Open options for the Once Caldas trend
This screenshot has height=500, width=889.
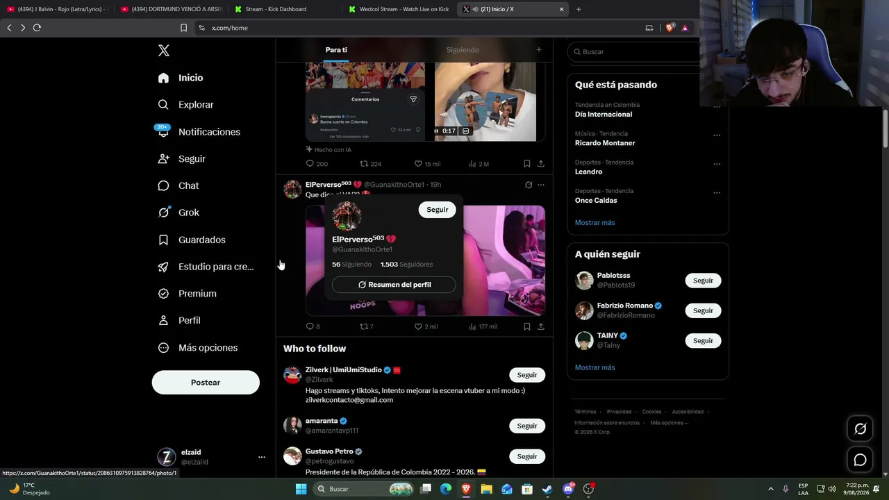pyautogui.click(x=717, y=193)
